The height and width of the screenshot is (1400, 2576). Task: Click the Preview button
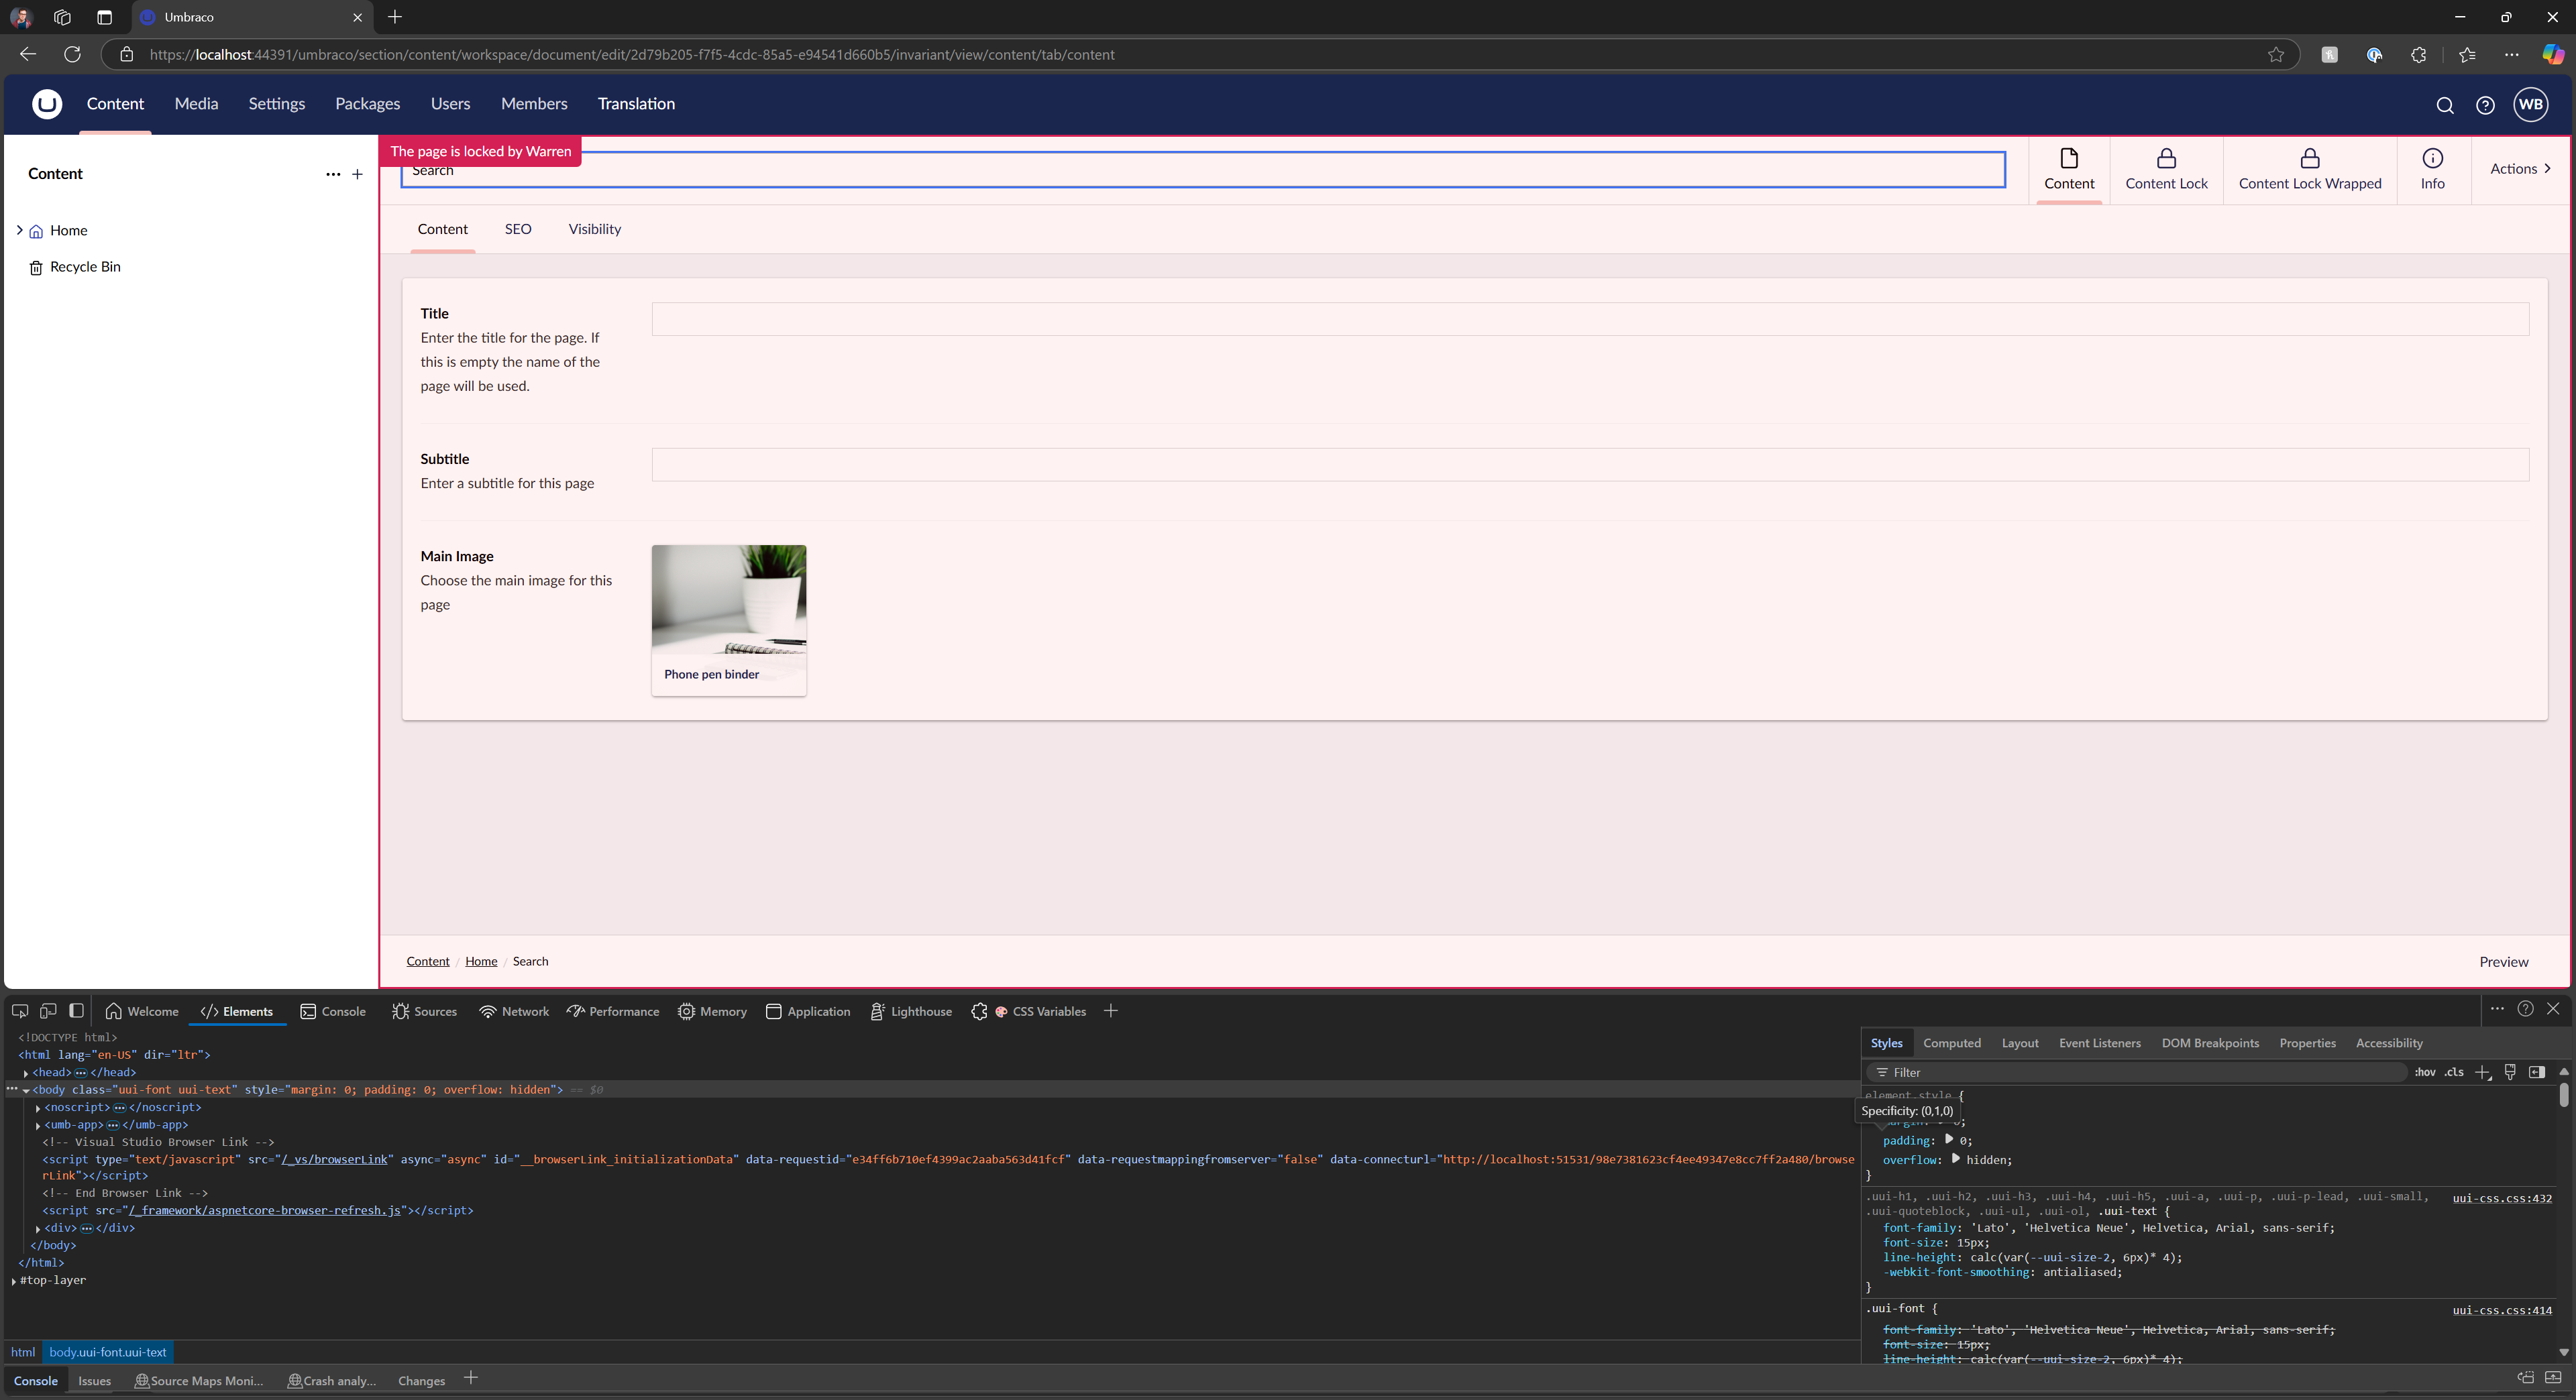coord(2503,961)
